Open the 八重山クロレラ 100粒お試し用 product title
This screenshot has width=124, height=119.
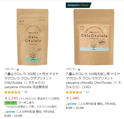pos(93,80)
